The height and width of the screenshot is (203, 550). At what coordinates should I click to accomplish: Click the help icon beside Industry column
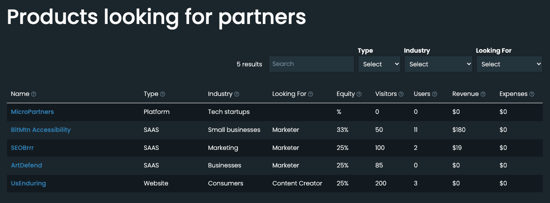coord(237,94)
